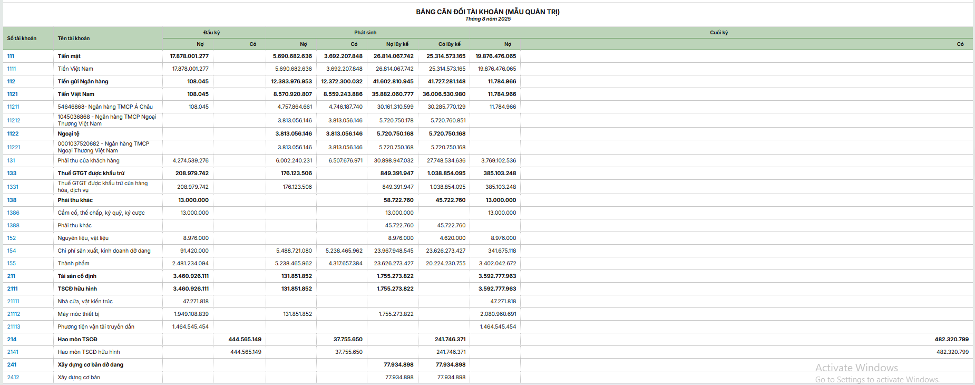
Task: Click account number 133 link
Action: coord(12,174)
